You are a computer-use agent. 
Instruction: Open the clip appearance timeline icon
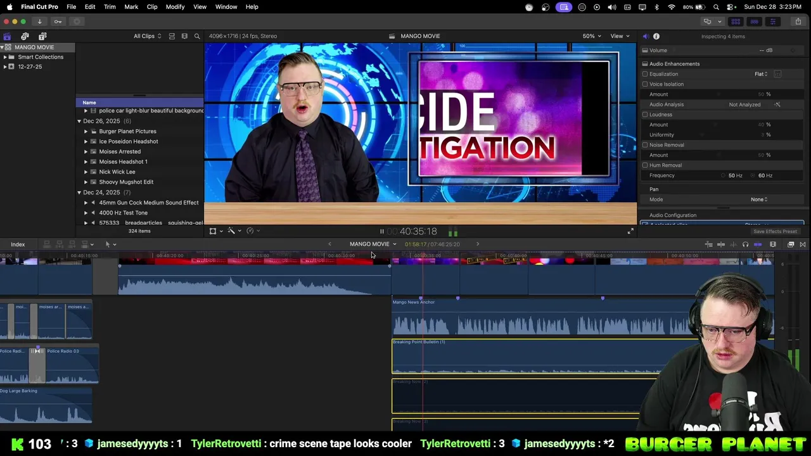(773, 244)
